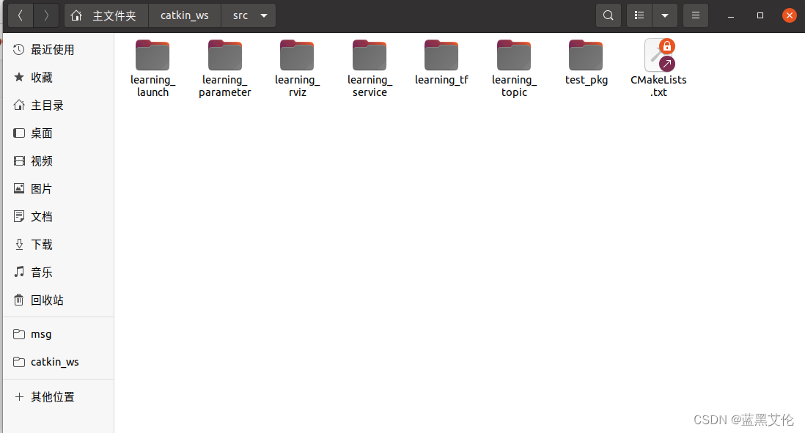
Task: Select the learning_topic folder icon
Action: (513, 55)
